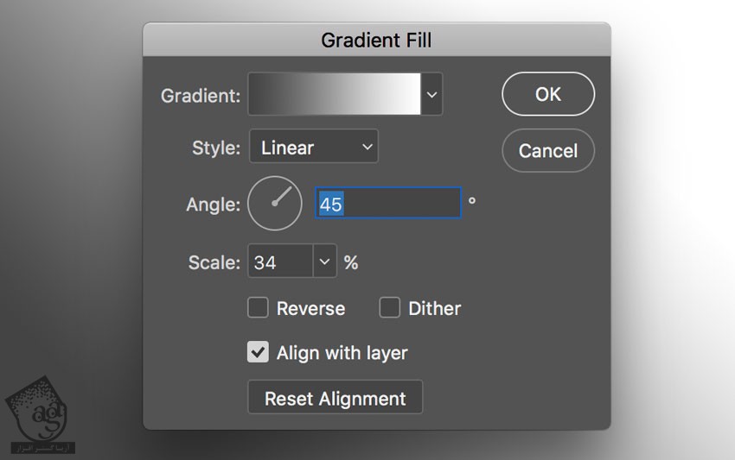Click the Scale value field showing 34

pos(280,262)
